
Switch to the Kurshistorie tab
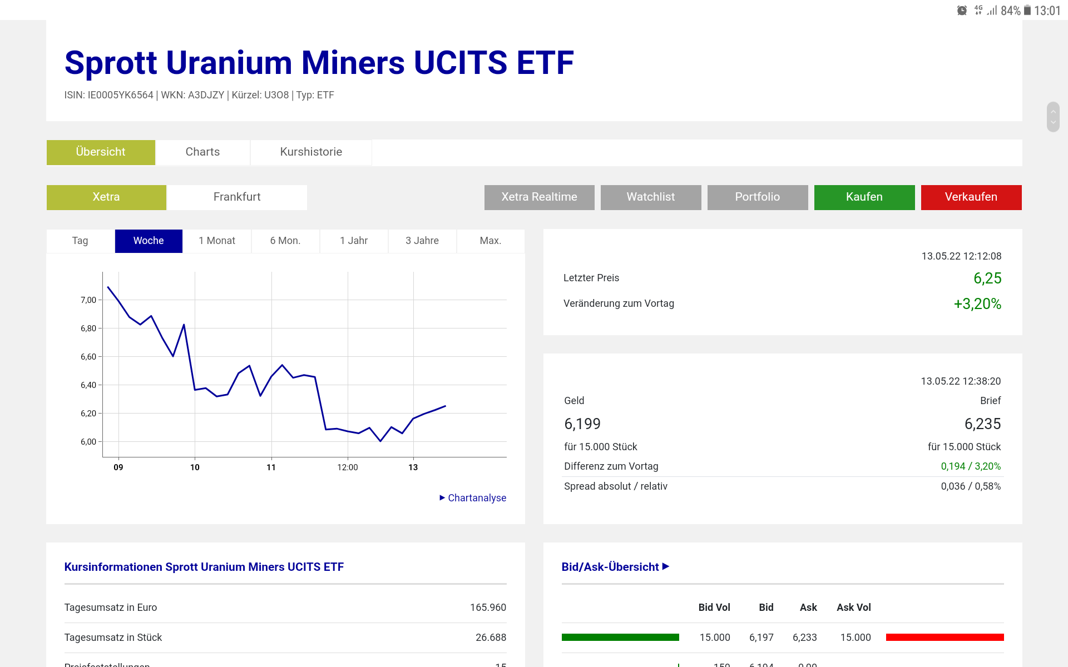click(311, 152)
